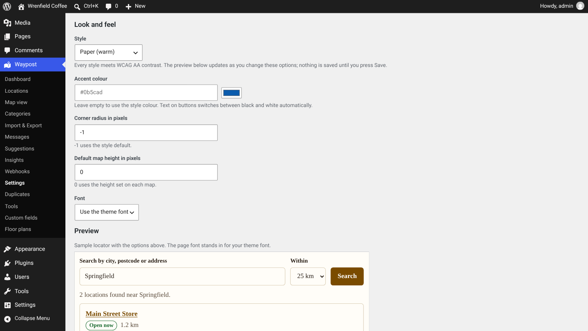
Task: Open the Style dropdown Paper (warm)
Action: click(x=108, y=53)
